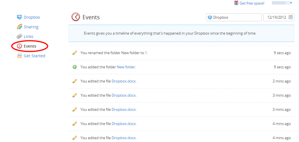Open the calendar picker icon
Image resolution: width=299 pixels, height=142 pixels.
[x=291, y=17]
